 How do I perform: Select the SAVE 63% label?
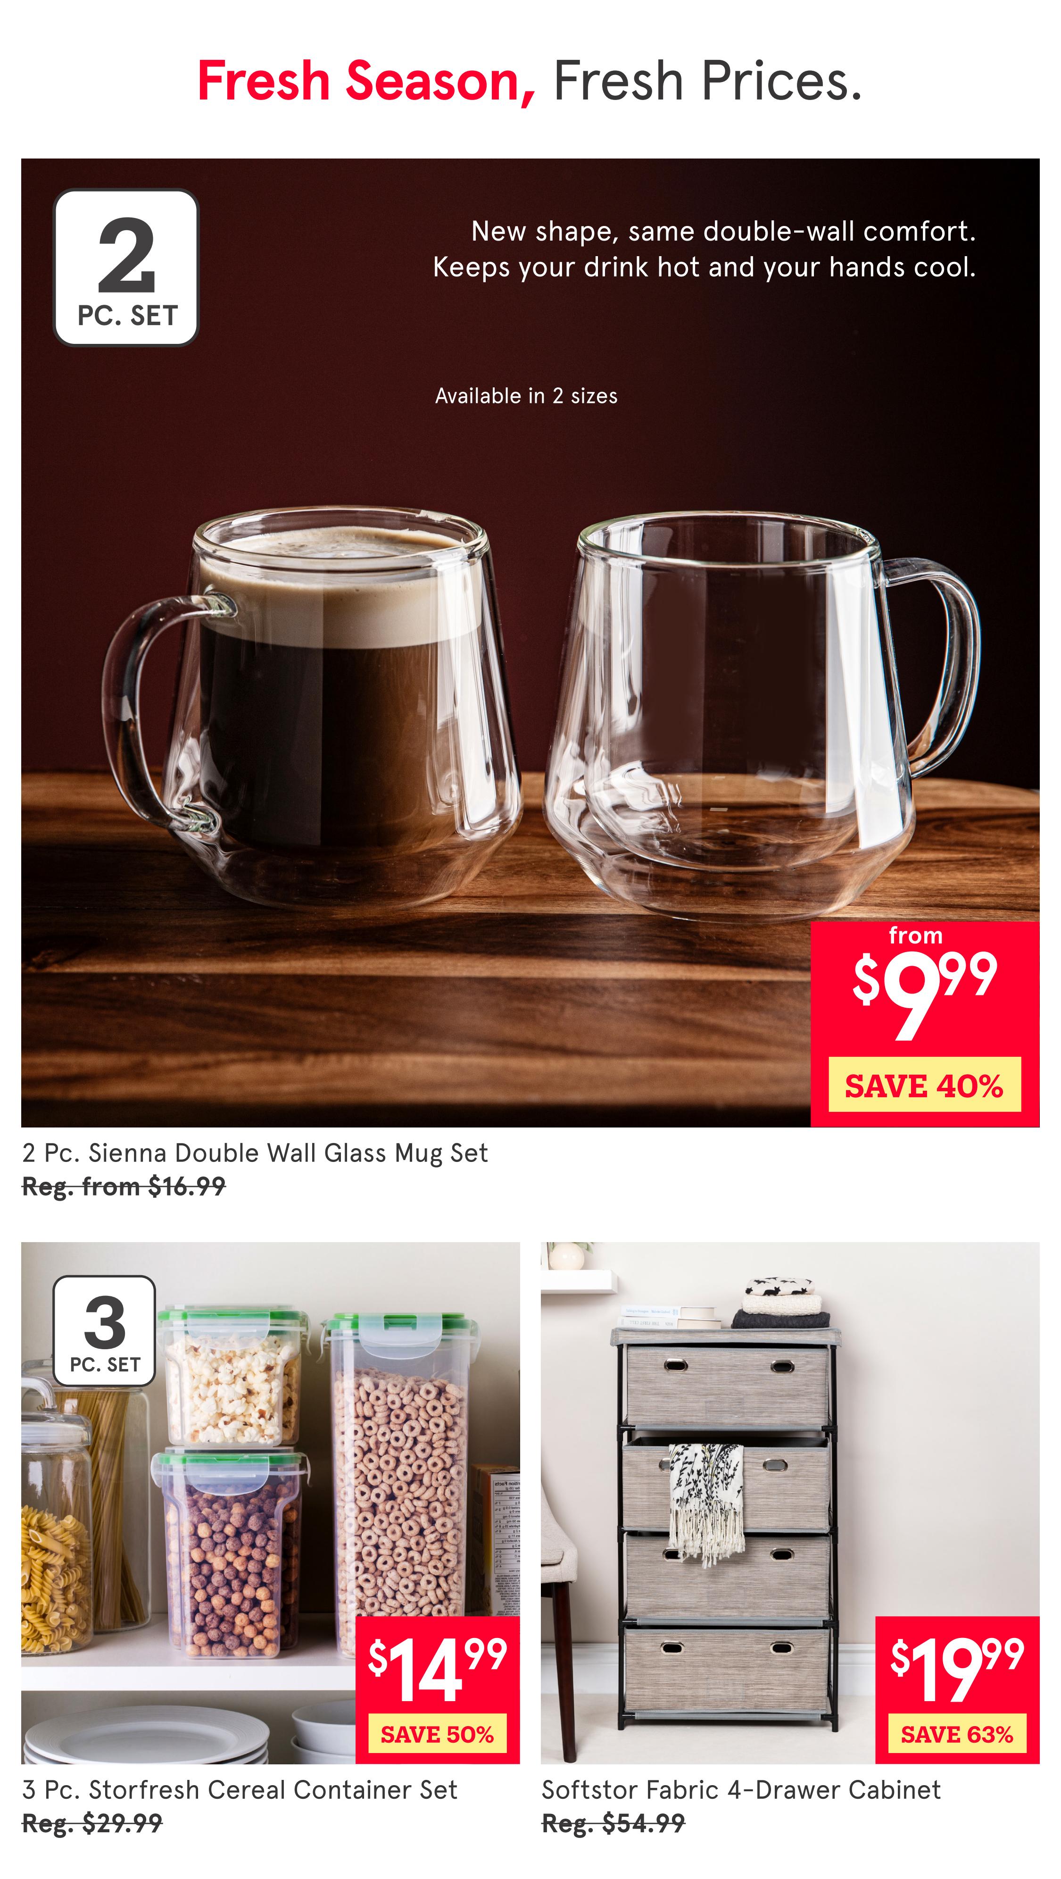point(957,1734)
